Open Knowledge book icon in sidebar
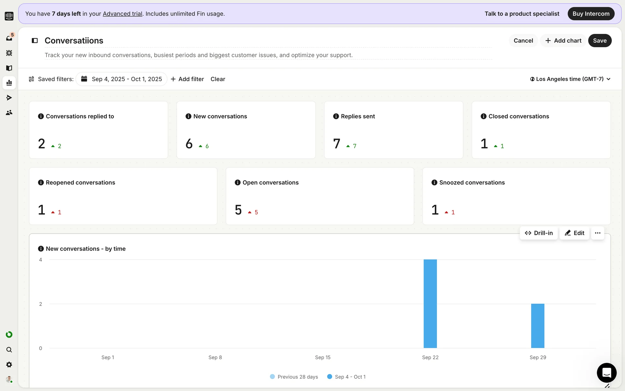The image size is (625, 391). [9, 68]
